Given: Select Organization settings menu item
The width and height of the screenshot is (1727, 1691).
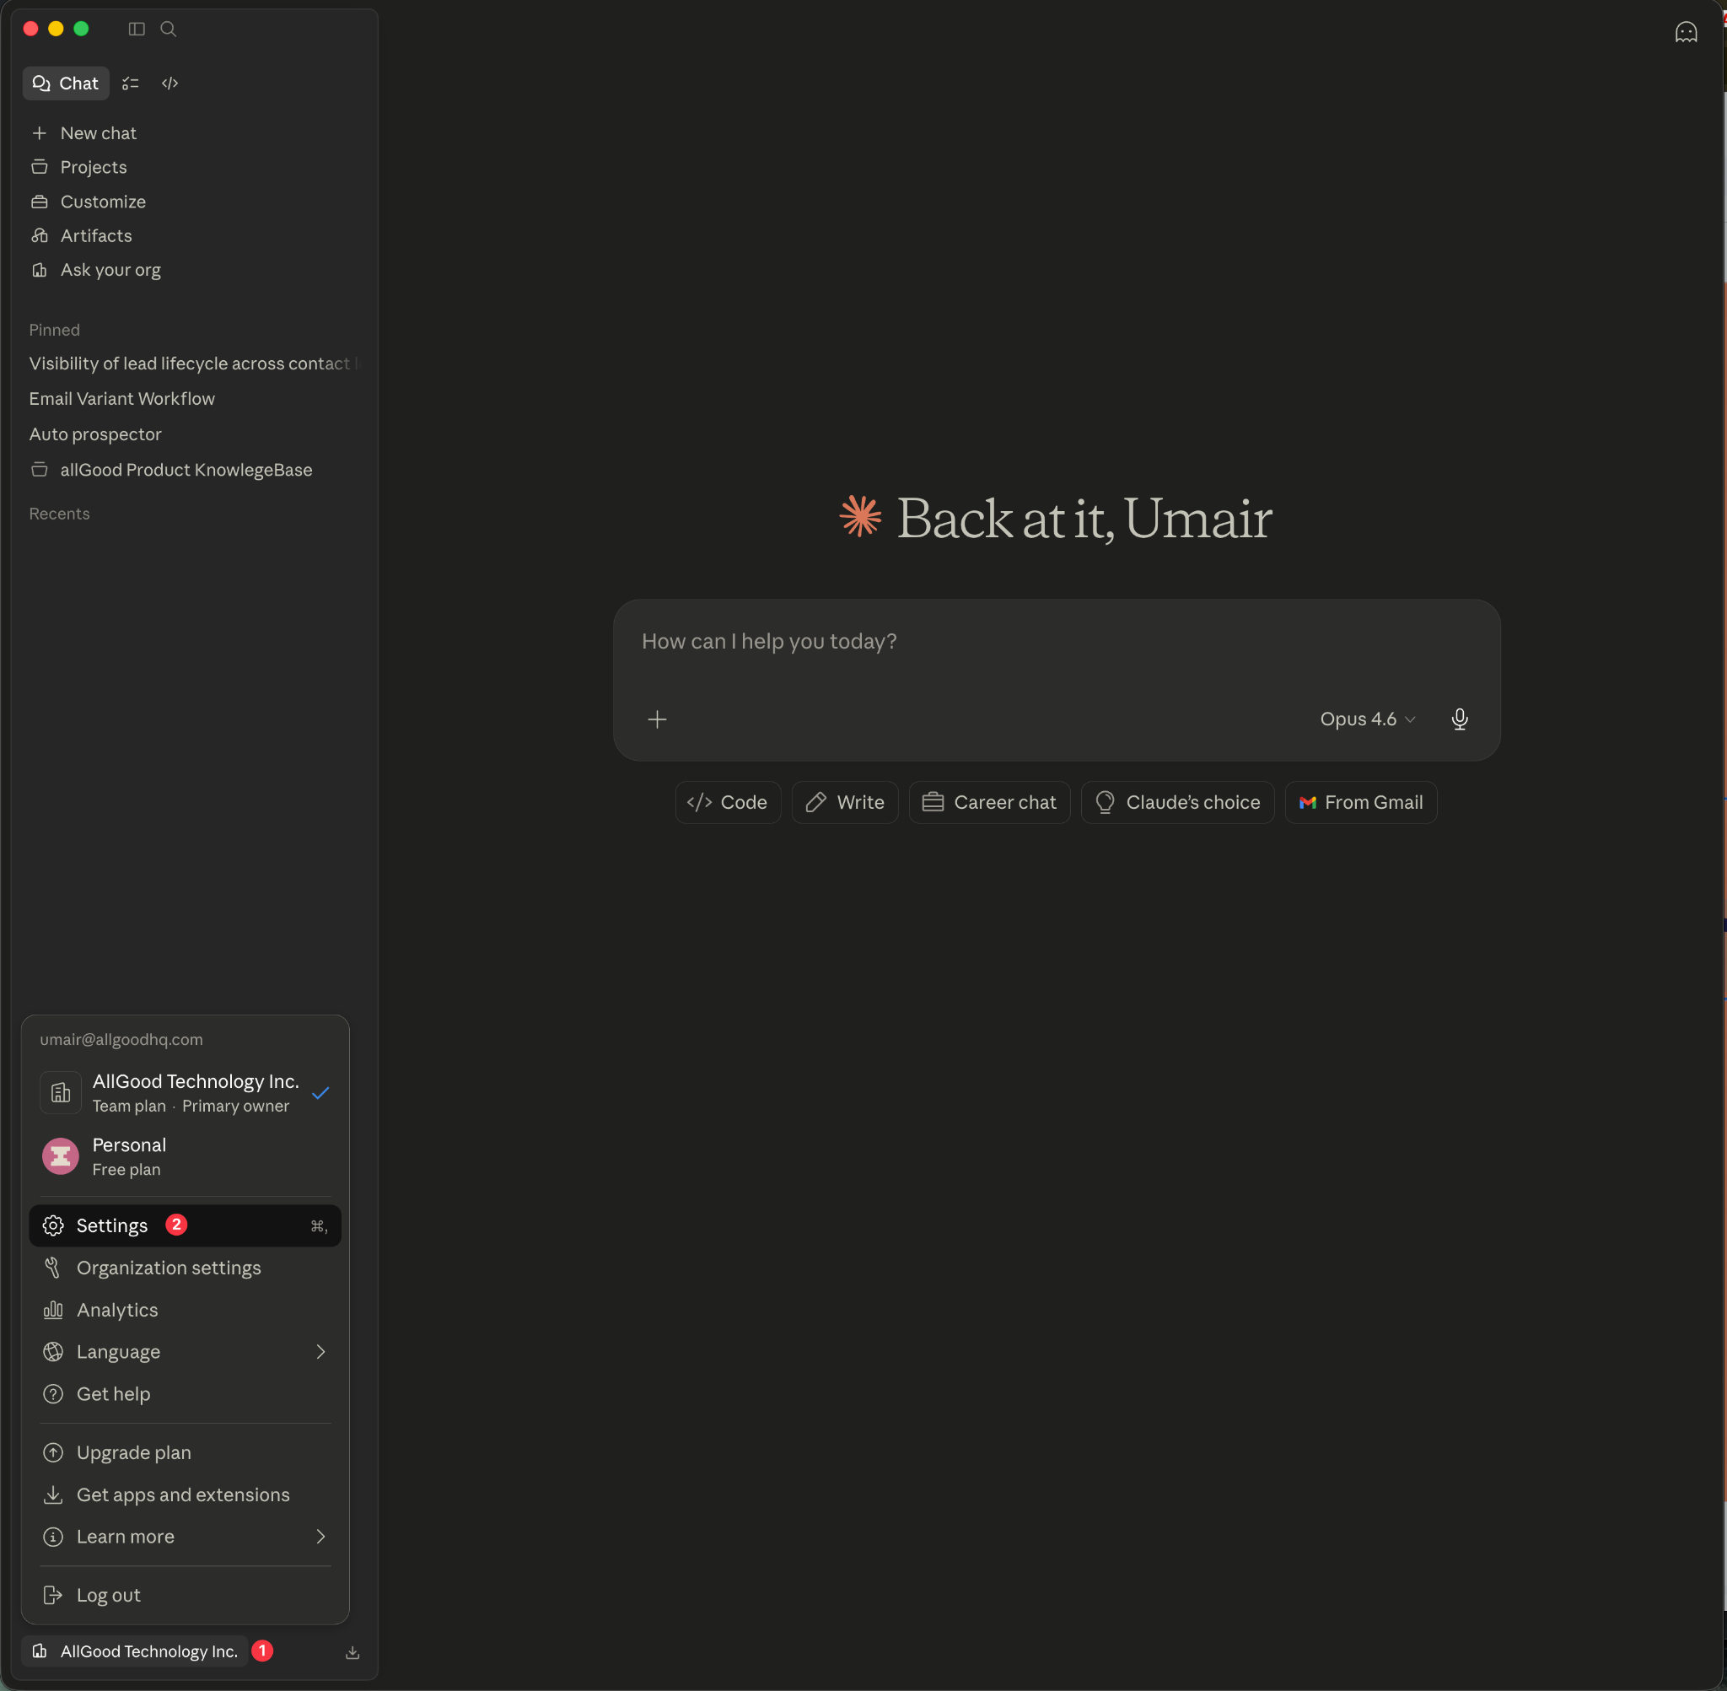Looking at the screenshot, I should [x=169, y=1268].
